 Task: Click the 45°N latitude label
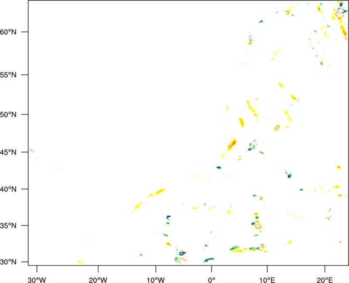(x=8, y=152)
